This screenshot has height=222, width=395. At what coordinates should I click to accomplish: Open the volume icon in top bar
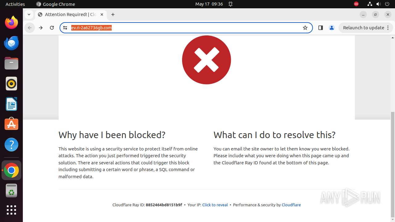tap(379, 4)
